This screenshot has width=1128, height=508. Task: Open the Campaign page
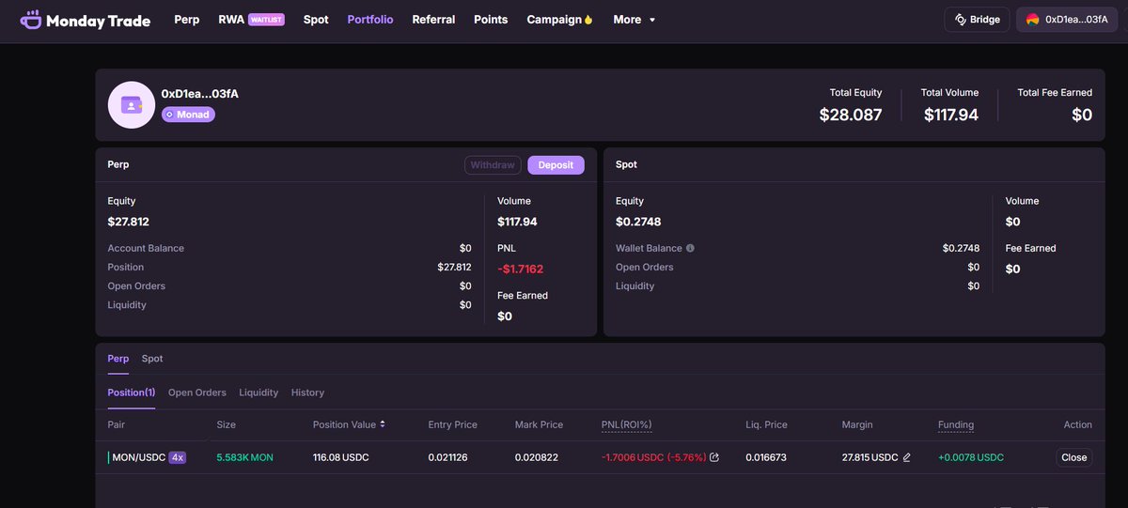560,20
